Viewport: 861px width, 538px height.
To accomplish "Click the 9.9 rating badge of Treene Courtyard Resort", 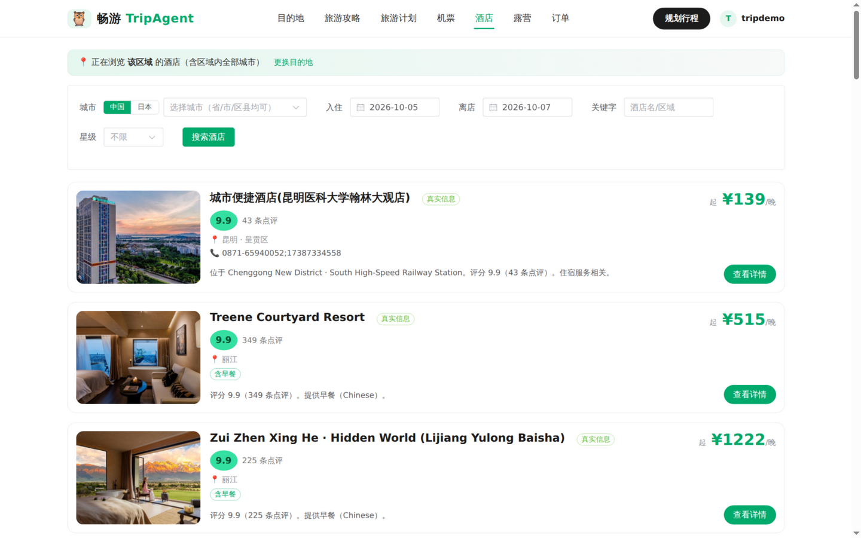I will pos(224,340).
